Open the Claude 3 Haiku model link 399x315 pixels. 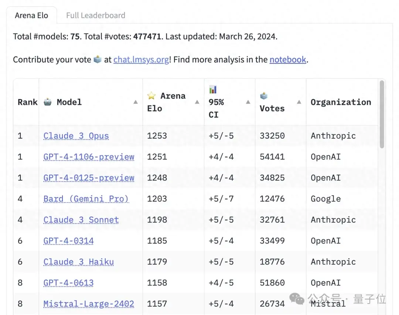pyautogui.click(x=78, y=262)
